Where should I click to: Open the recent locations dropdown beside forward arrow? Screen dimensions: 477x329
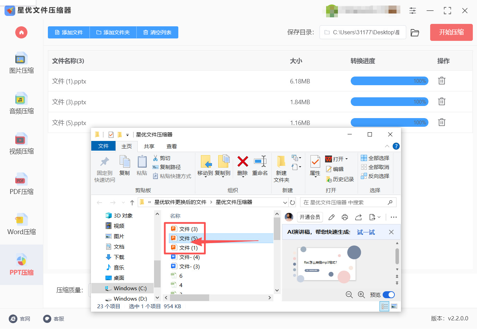pyautogui.click(x=123, y=203)
